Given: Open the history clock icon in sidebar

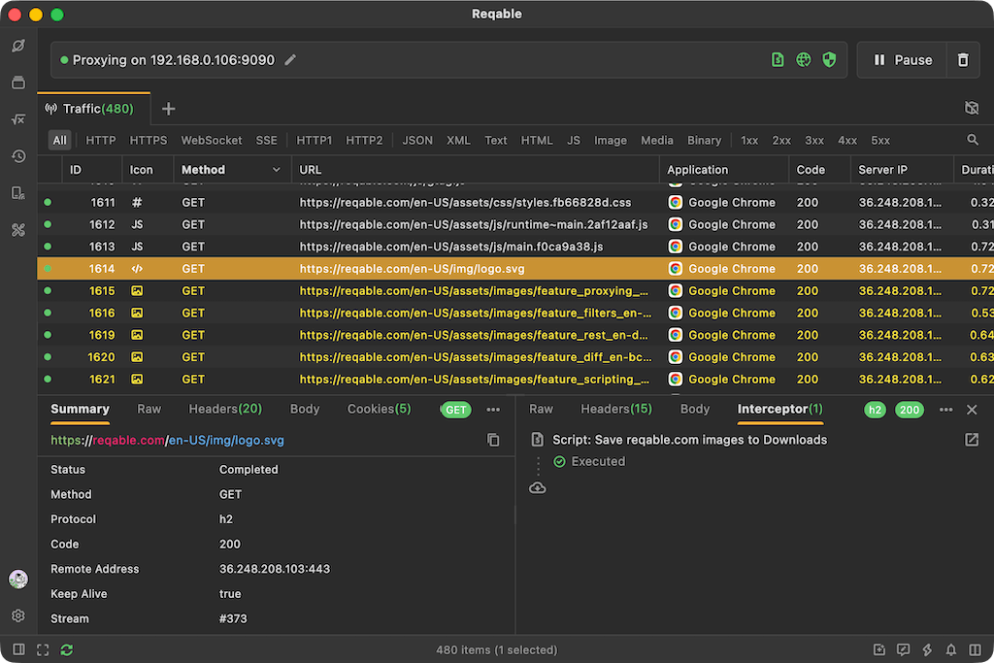Looking at the screenshot, I should coord(18,156).
